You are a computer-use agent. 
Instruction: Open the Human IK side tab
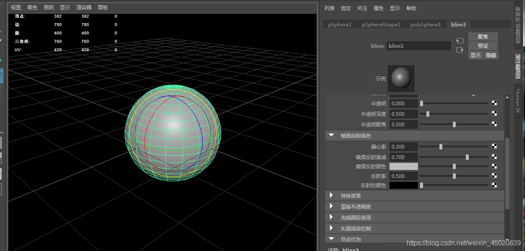518,101
